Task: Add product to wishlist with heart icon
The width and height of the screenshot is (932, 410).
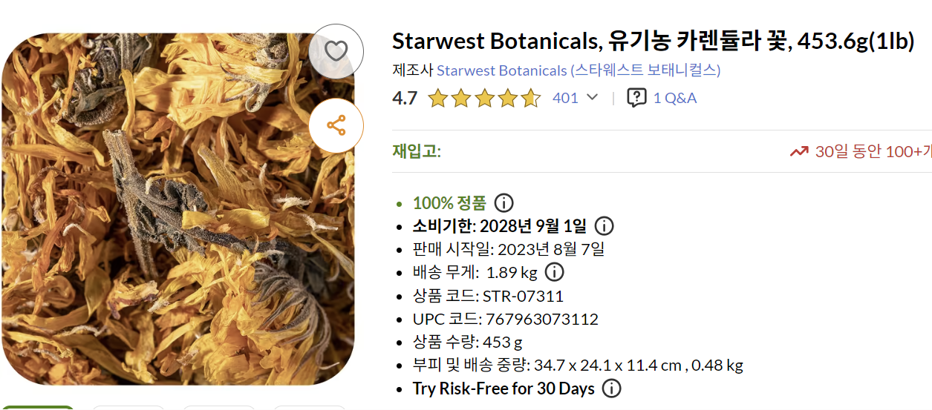Action: coord(336,51)
